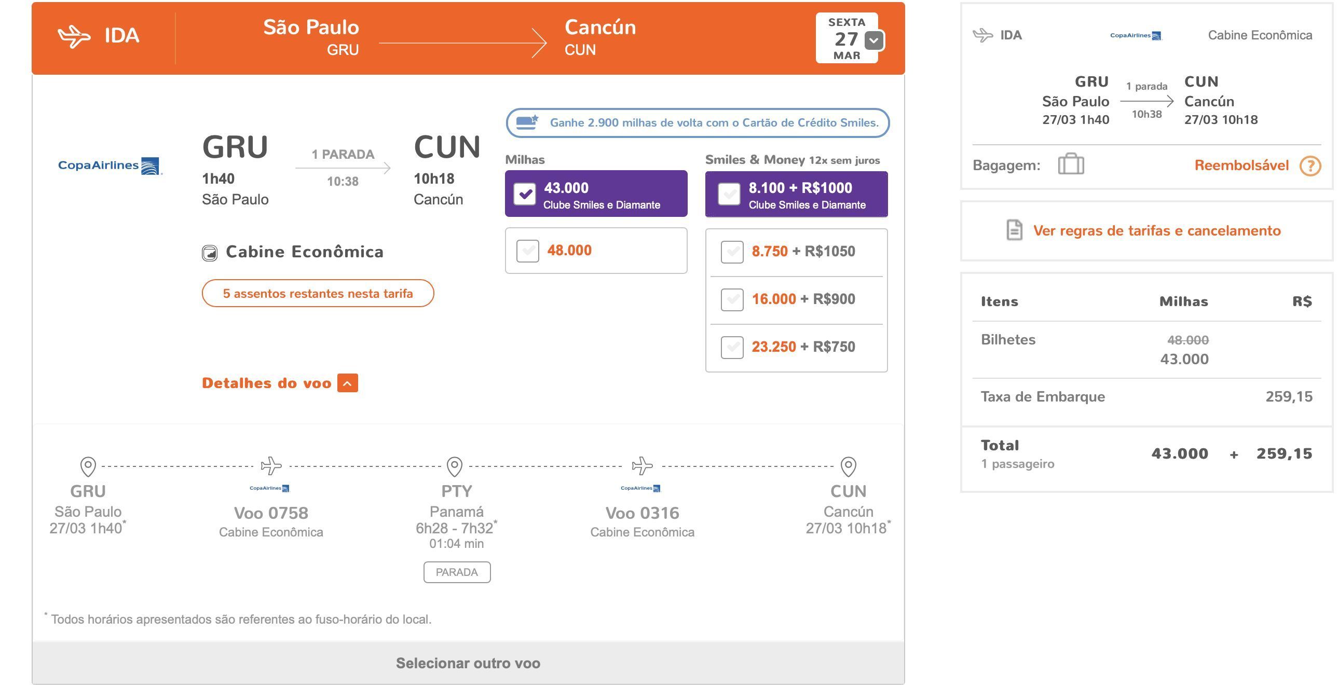Collapse the Detalhes do voo section
This screenshot has height=689, width=1338.
point(348,383)
